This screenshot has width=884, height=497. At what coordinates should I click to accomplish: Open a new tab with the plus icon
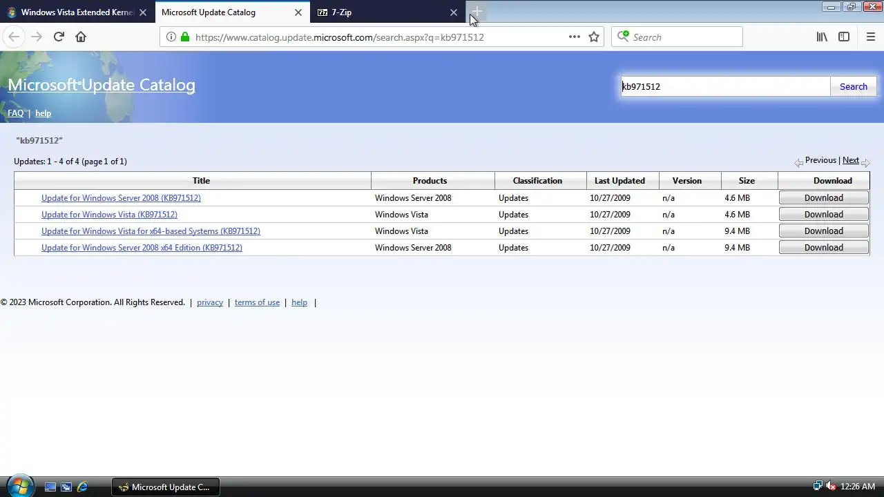pyautogui.click(x=477, y=12)
